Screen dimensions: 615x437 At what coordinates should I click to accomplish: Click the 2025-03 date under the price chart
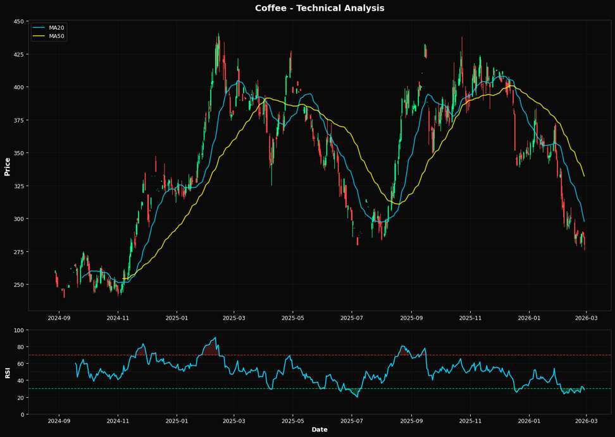pyautogui.click(x=233, y=318)
